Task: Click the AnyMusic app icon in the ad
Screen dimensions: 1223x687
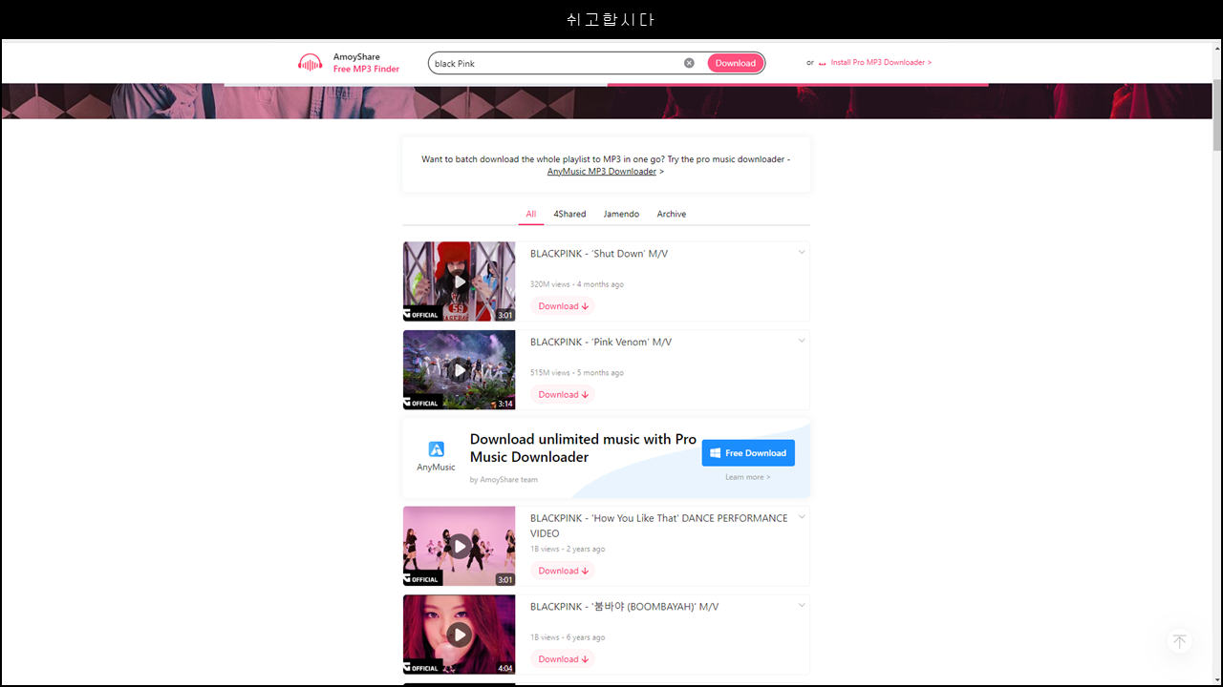Action: click(436, 448)
